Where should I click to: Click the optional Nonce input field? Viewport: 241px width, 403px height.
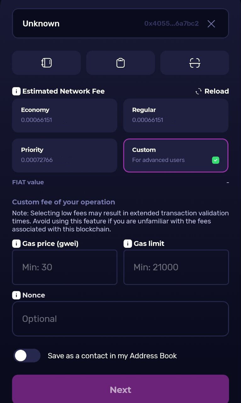click(x=120, y=319)
